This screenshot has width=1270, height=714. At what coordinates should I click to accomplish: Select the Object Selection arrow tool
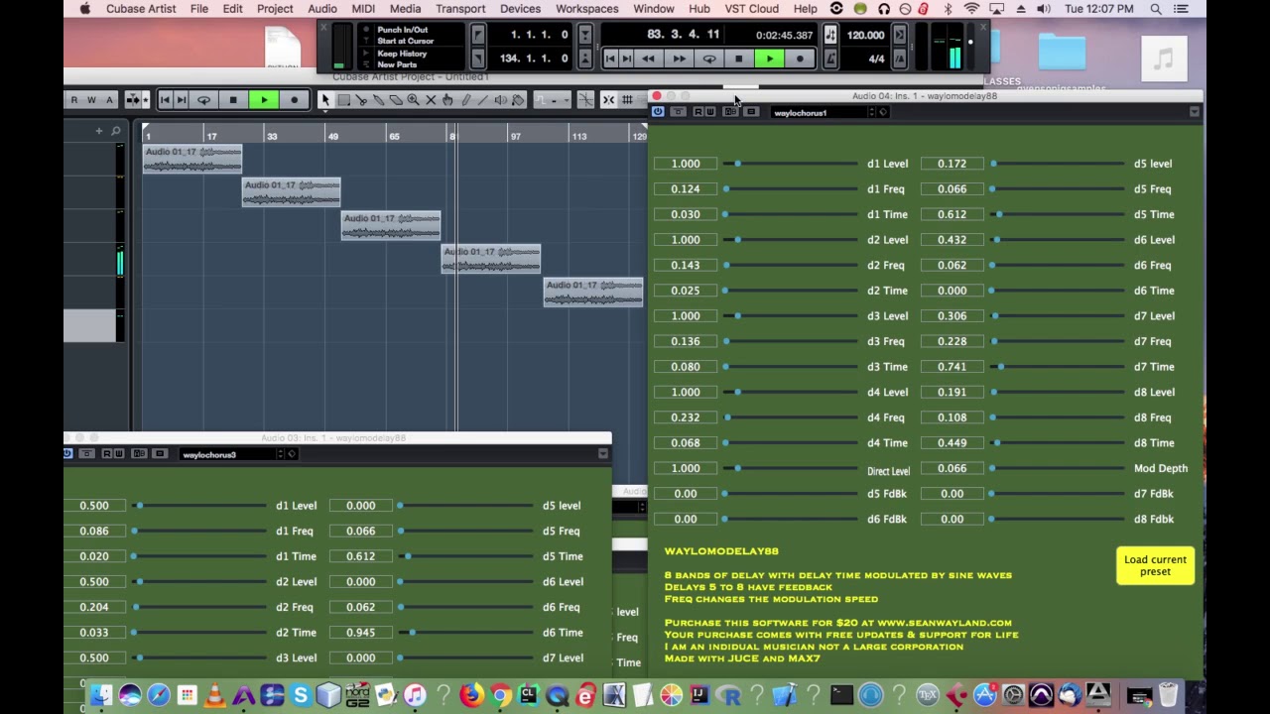[x=325, y=100]
